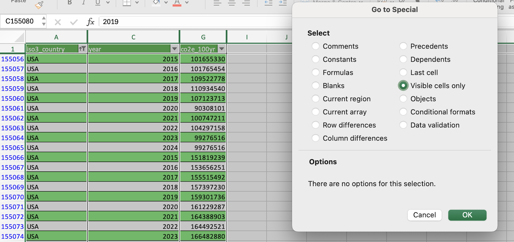Toggle Bold formatting in ribbon

[69, 3]
